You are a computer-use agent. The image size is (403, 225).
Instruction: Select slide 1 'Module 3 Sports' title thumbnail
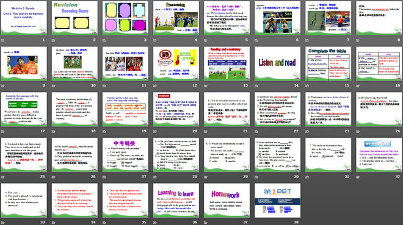tap(24, 18)
